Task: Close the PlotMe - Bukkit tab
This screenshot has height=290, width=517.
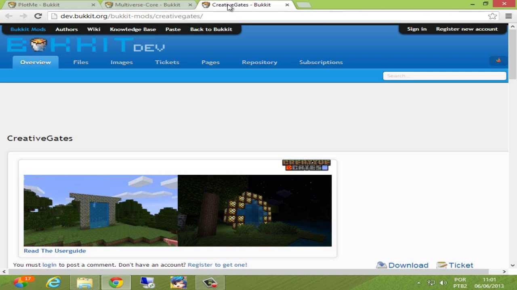Action: coord(93,5)
